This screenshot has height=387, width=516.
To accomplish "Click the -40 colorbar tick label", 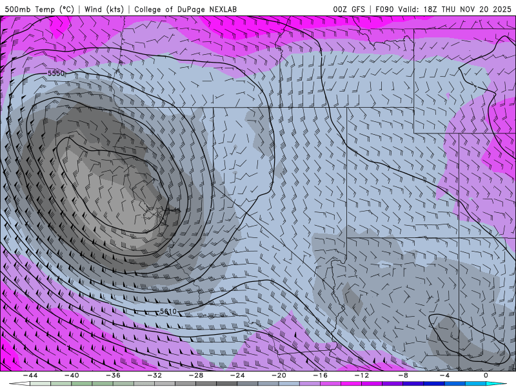I will (72, 375).
